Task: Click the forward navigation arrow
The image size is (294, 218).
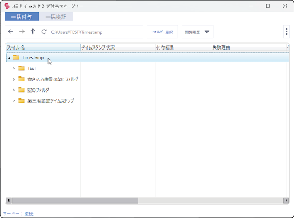Action: pyautogui.click(x=22, y=32)
